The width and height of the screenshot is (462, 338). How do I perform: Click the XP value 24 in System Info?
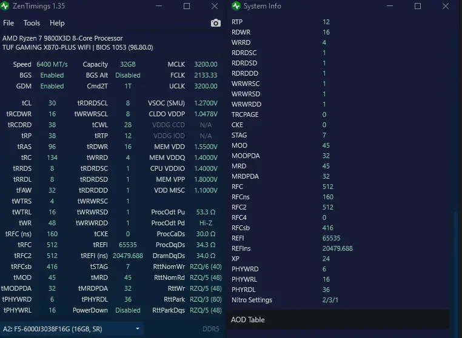pyautogui.click(x=326, y=259)
